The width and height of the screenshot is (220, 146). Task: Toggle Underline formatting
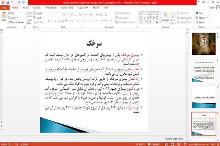pos(55,21)
